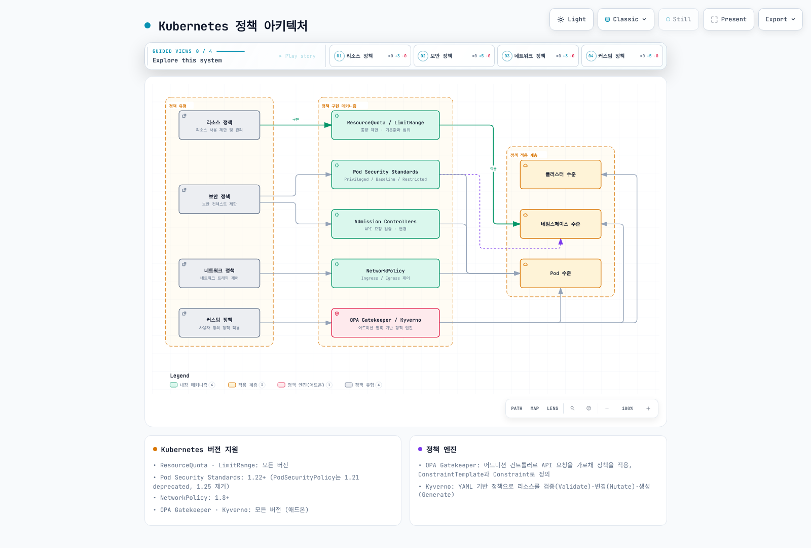Click the Legend heading
Screen dimensions: 811x548
[179, 376]
